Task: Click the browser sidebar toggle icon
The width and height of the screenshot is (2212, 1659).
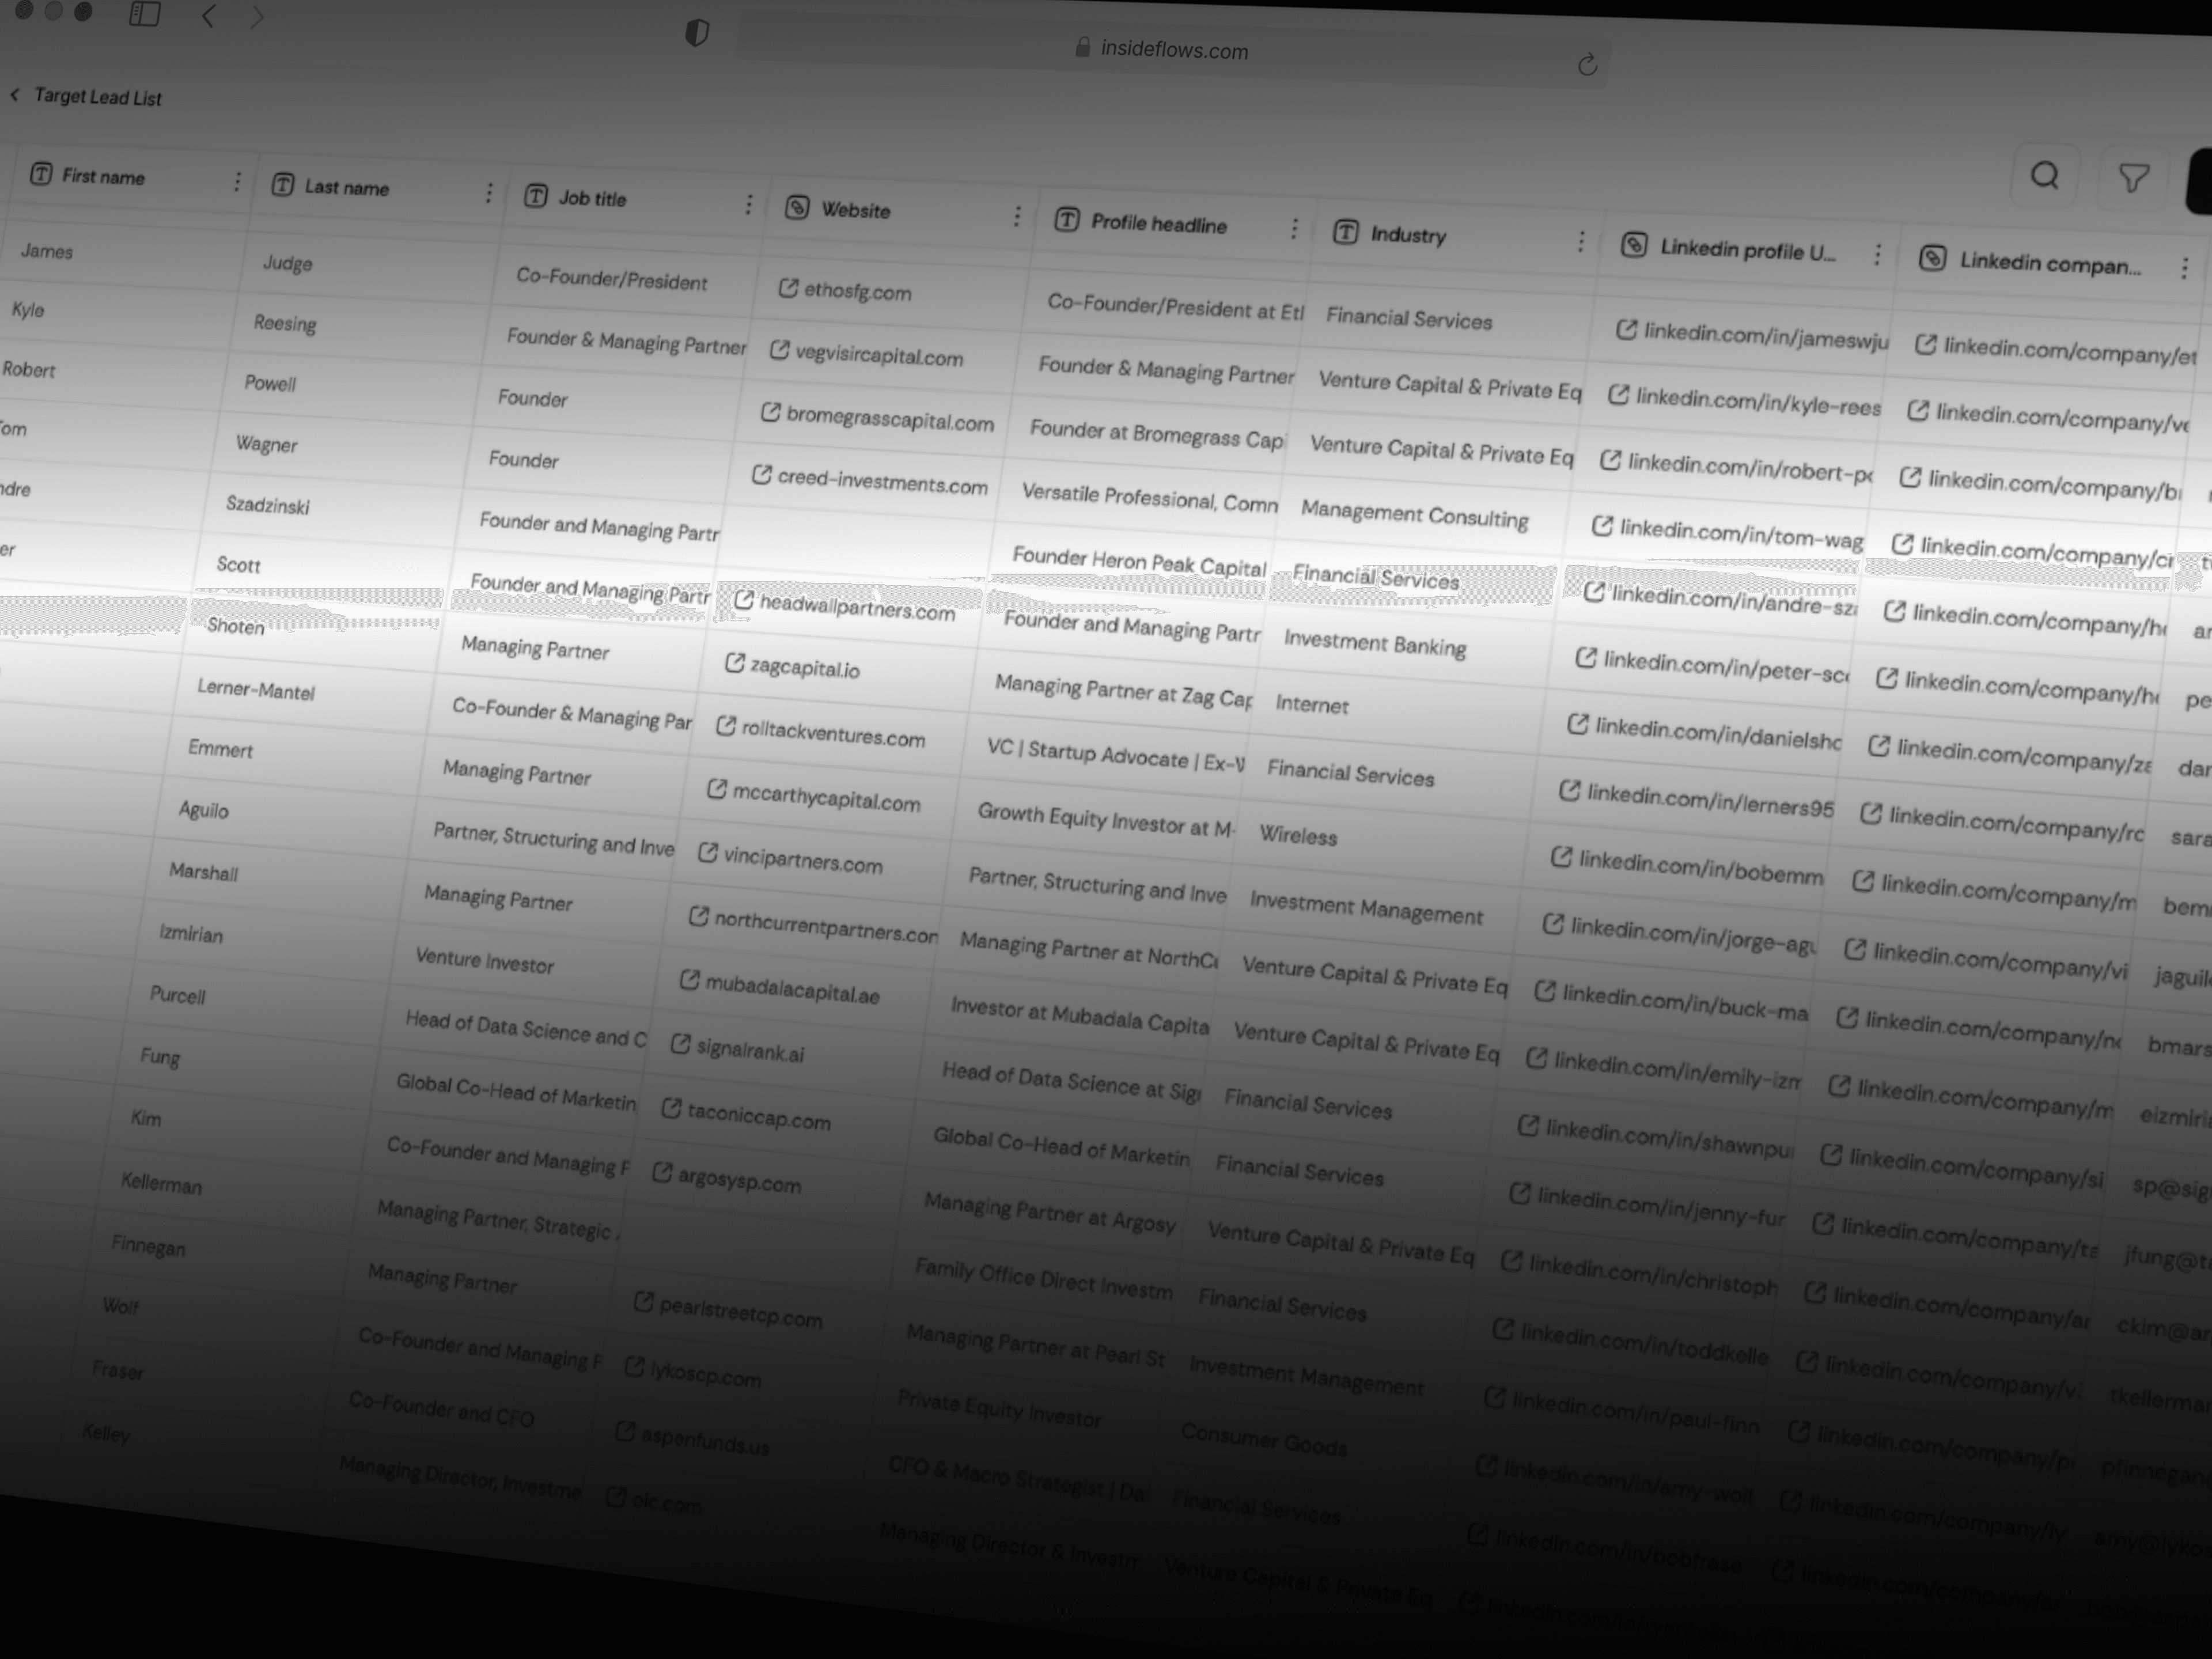Action: tap(145, 14)
